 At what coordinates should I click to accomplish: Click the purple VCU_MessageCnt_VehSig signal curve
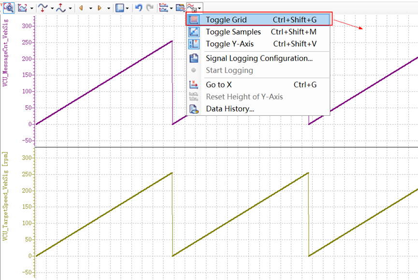coord(104,83)
